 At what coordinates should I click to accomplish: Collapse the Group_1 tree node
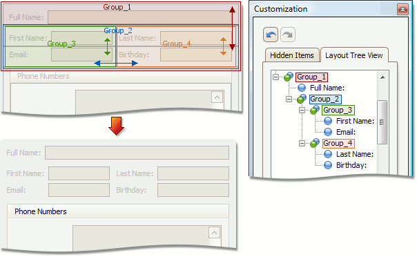click(275, 77)
